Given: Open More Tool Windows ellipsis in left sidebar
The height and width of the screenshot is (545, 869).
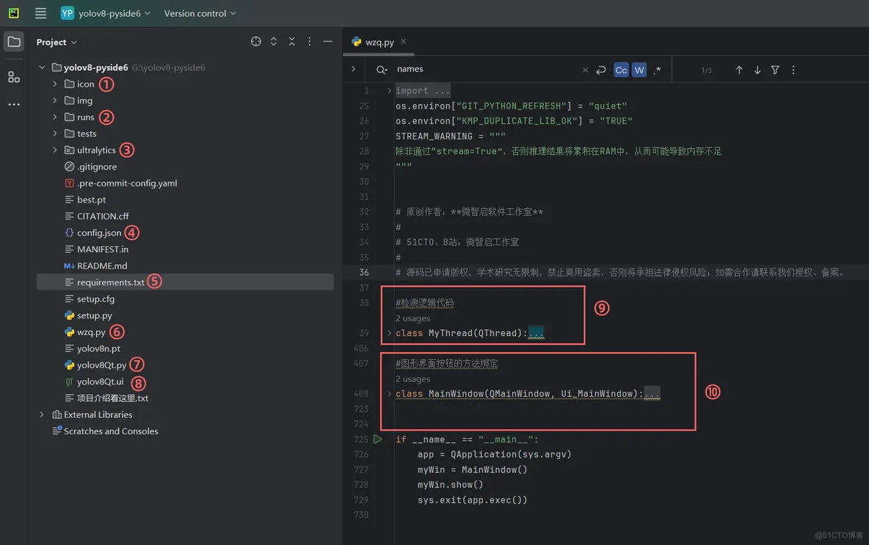Looking at the screenshot, I should coord(13,105).
